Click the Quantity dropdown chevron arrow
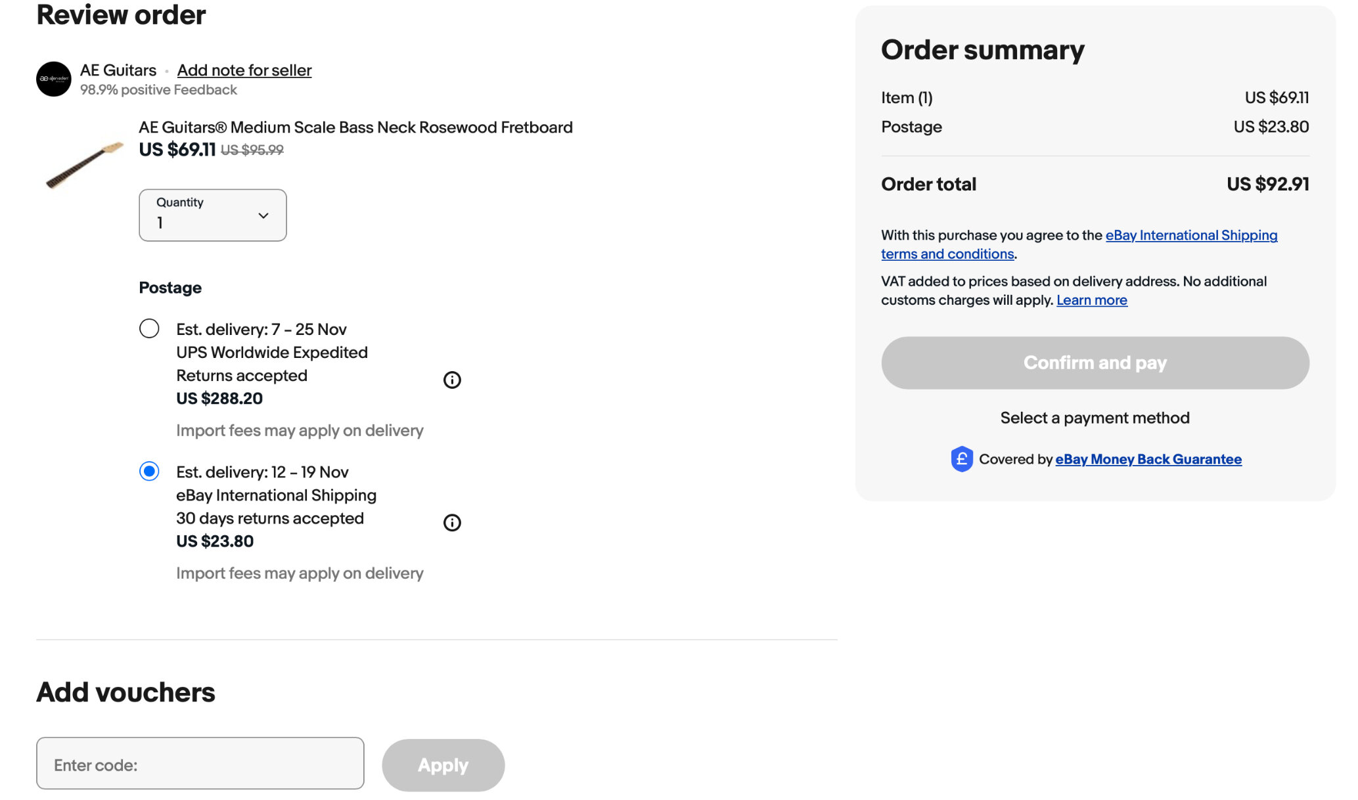1358x800 pixels. pyautogui.click(x=263, y=215)
